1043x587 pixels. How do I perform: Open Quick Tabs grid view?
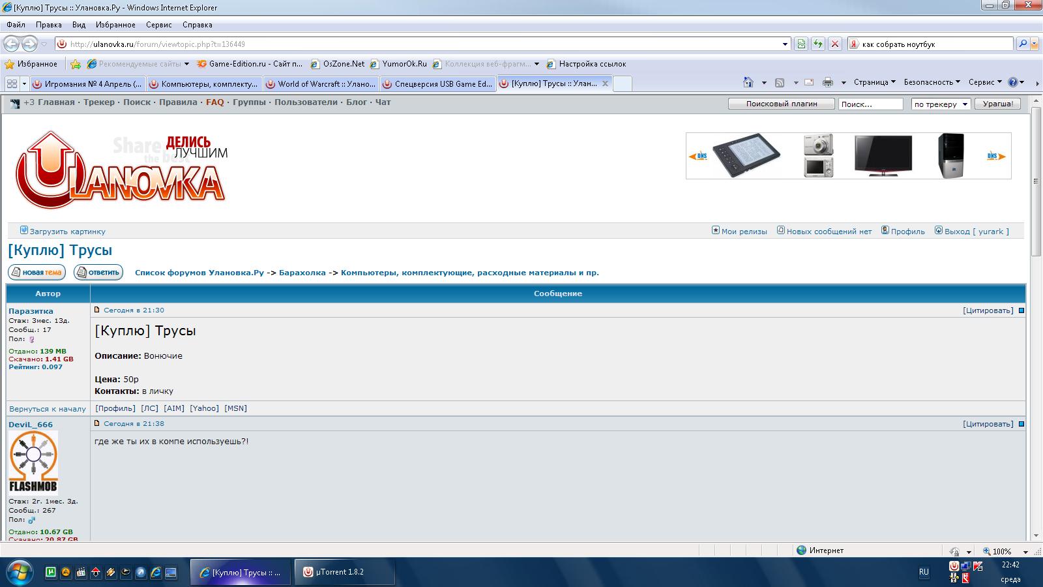(x=12, y=83)
